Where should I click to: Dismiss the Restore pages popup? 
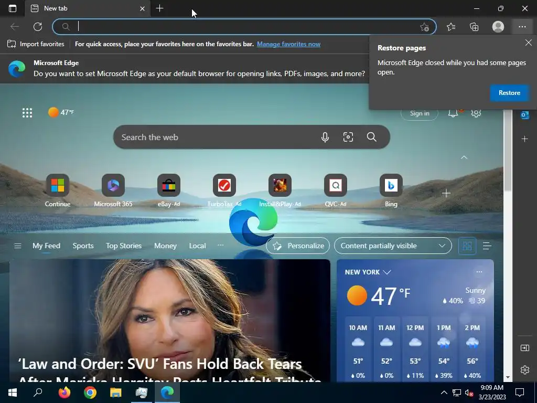pos(529,43)
